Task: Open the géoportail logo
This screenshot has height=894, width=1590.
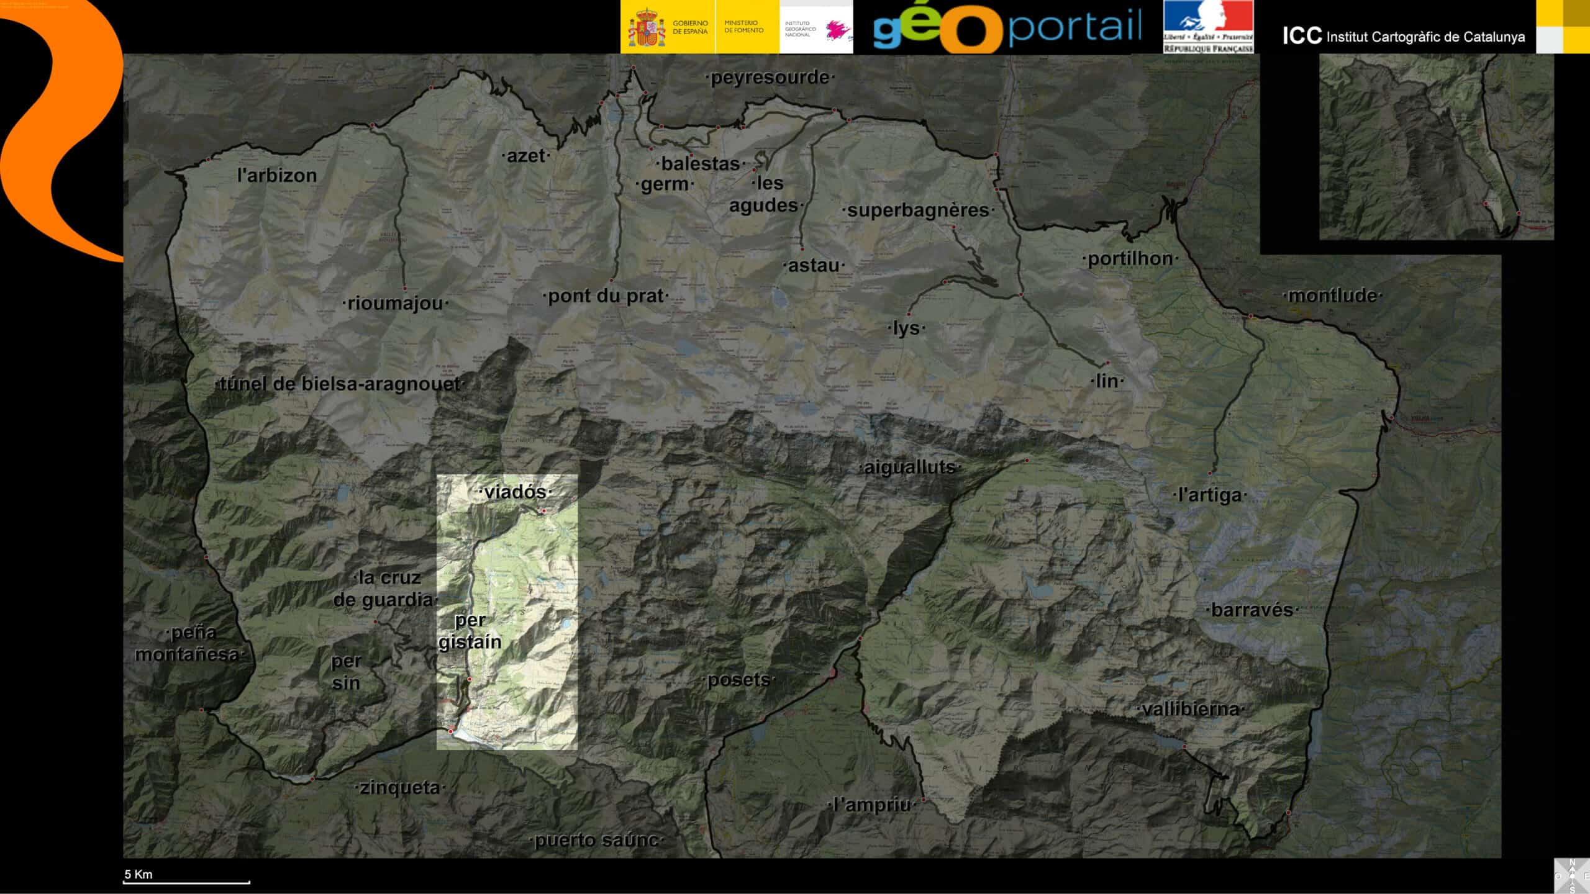Action: 1007,28
